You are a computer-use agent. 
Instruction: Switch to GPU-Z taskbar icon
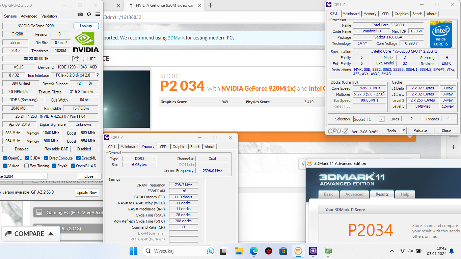(328, 251)
